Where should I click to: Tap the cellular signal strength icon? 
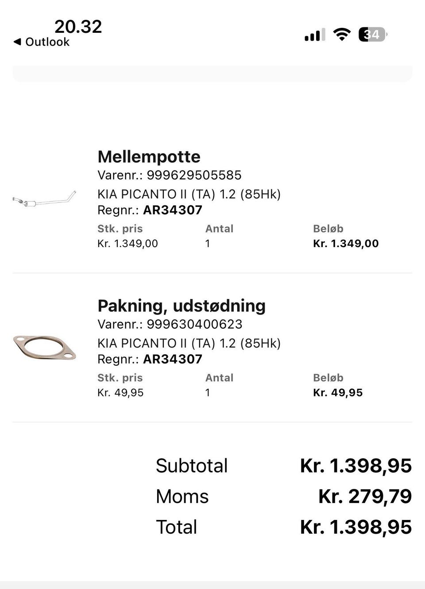point(314,35)
